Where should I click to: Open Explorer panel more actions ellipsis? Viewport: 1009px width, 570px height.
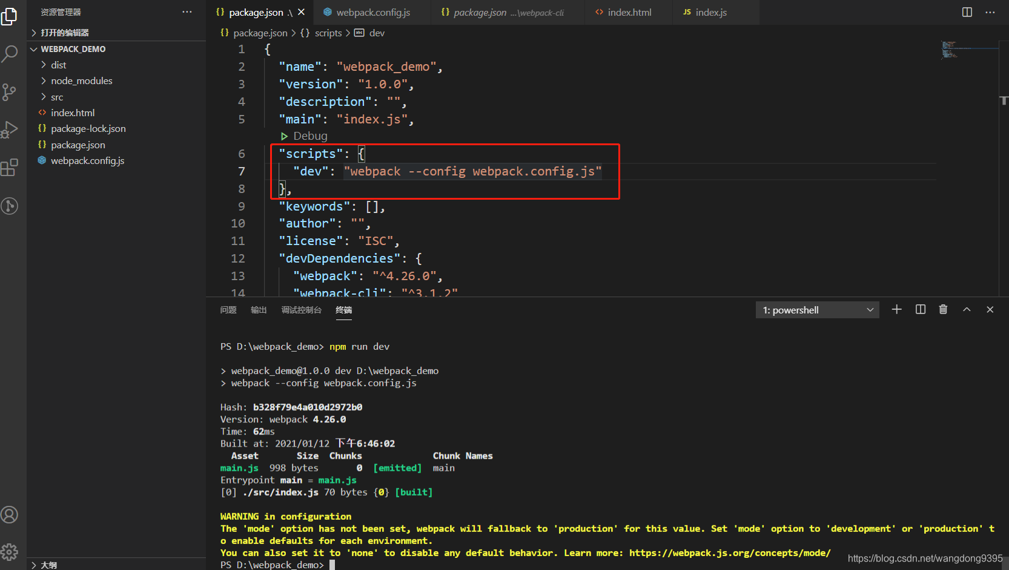[x=187, y=12]
